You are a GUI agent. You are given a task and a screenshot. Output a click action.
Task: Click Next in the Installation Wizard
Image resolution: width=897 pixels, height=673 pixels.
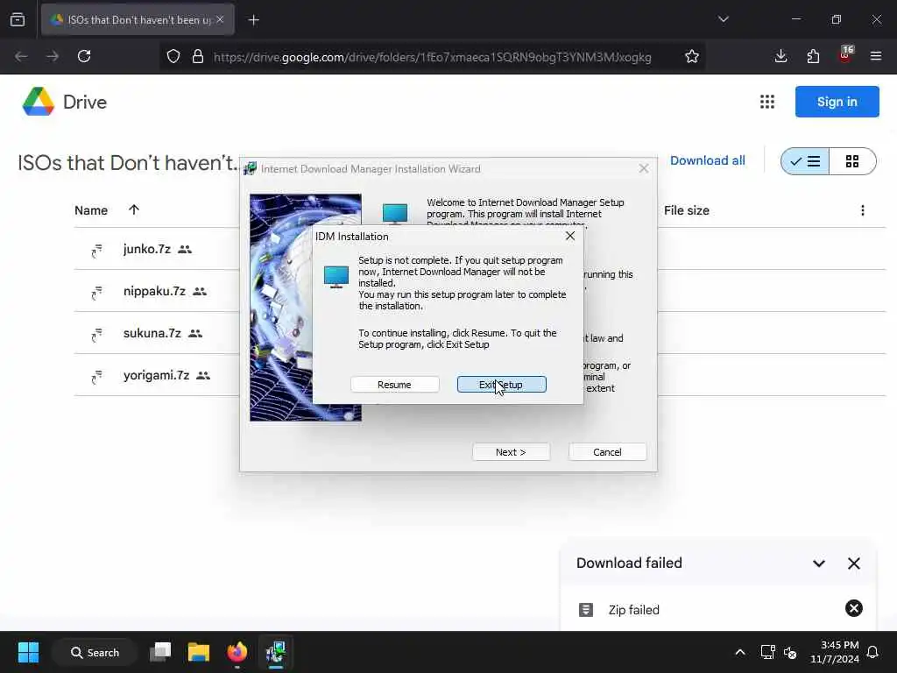511,452
